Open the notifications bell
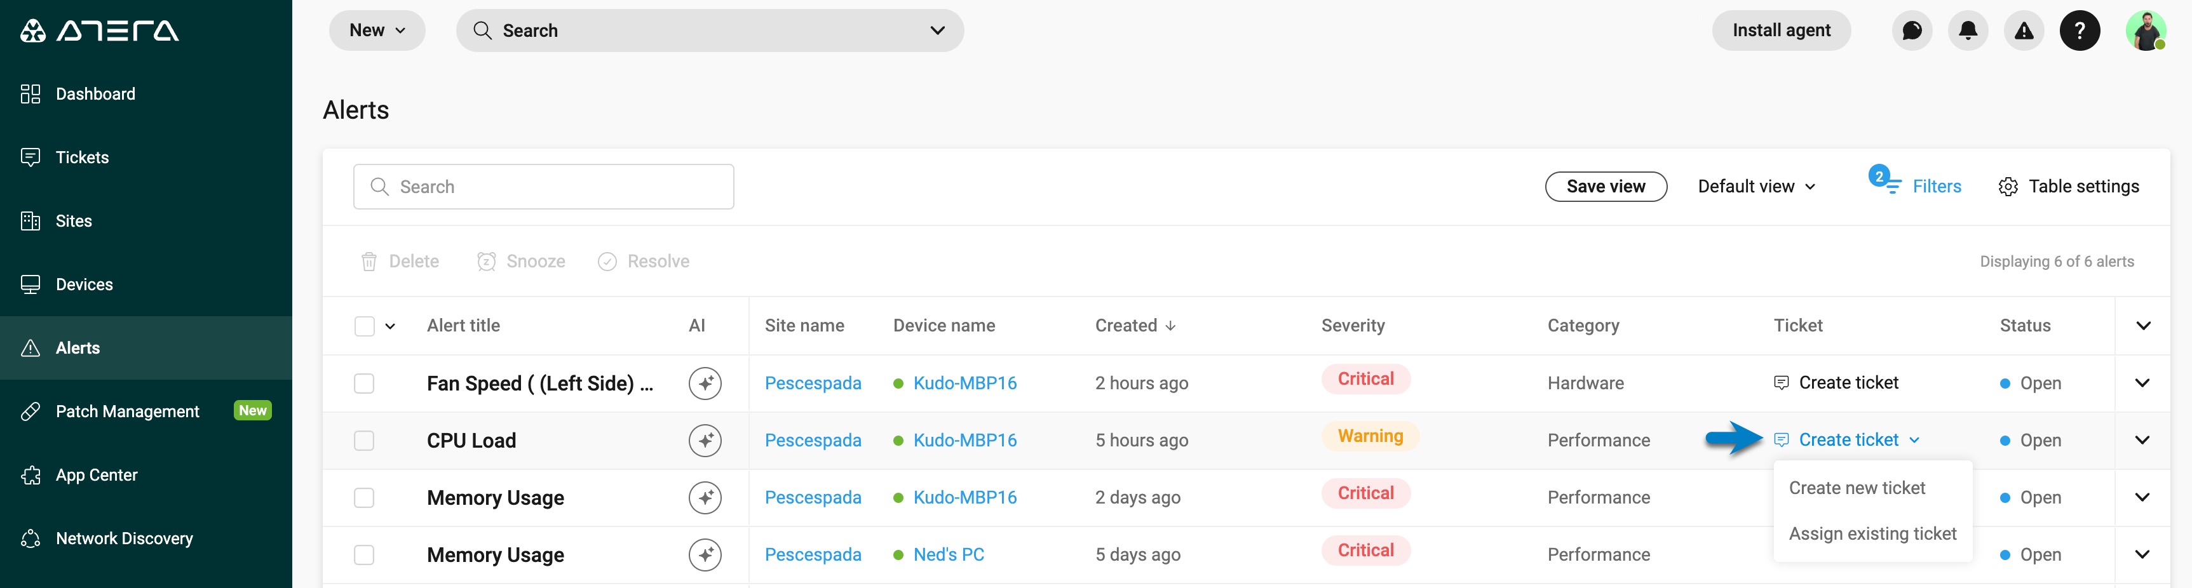The width and height of the screenshot is (2192, 588). point(1967,30)
